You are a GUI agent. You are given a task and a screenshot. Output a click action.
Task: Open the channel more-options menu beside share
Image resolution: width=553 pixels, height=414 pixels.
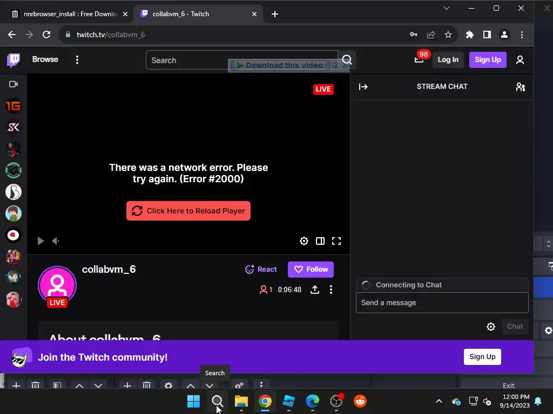[x=331, y=289]
